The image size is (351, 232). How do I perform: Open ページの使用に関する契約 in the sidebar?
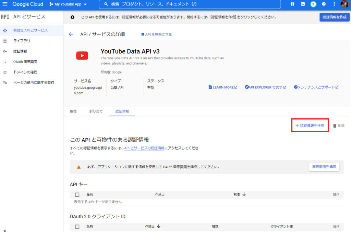34,82
